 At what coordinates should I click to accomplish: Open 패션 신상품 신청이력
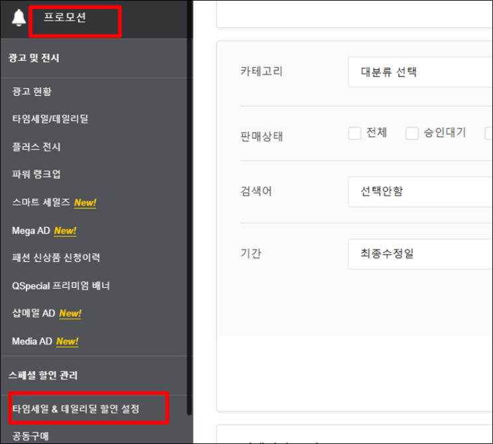(56, 258)
